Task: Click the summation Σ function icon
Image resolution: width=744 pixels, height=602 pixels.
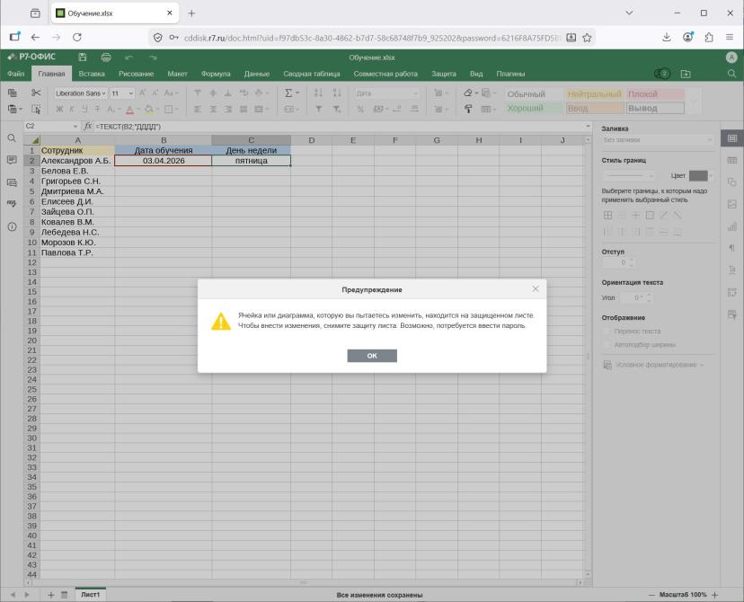Action: 288,93
